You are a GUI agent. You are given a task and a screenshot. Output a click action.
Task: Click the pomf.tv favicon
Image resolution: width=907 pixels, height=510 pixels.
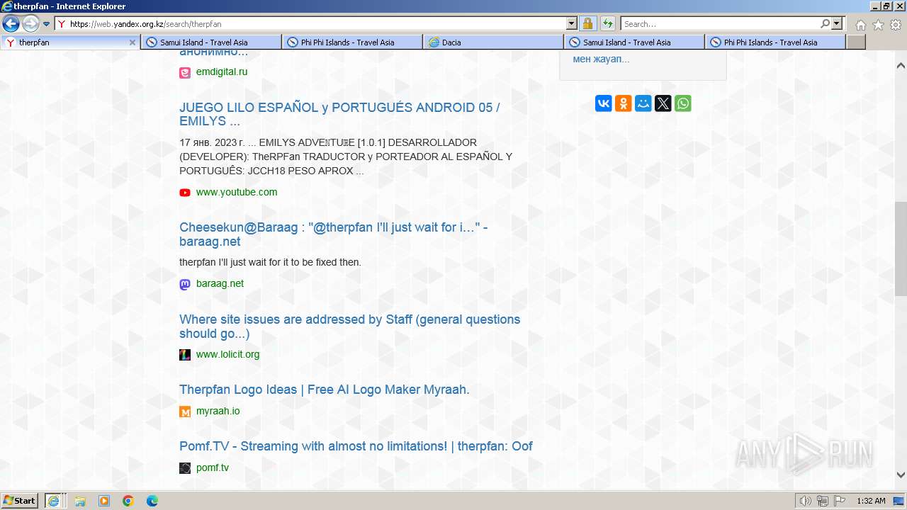click(x=185, y=468)
